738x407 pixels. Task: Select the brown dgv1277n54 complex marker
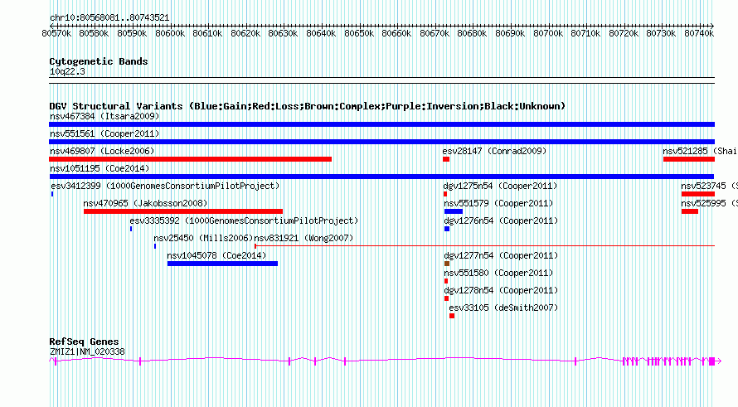click(x=447, y=264)
